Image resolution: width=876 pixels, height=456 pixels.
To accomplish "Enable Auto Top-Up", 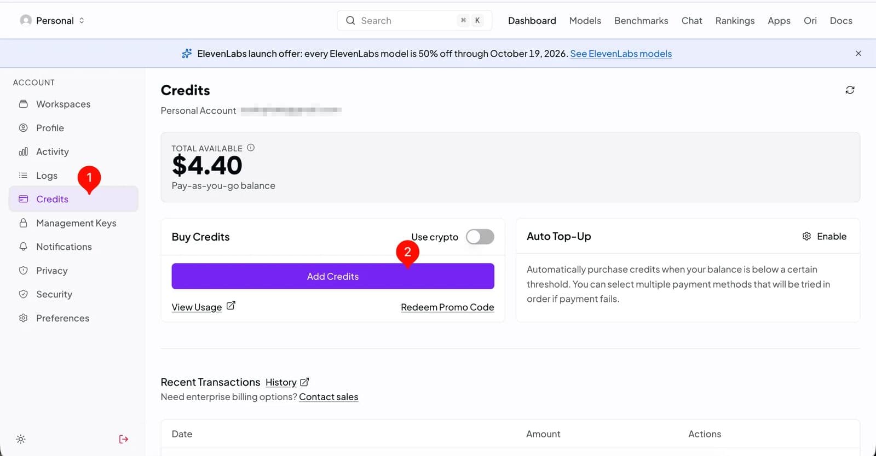I will click(825, 236).
